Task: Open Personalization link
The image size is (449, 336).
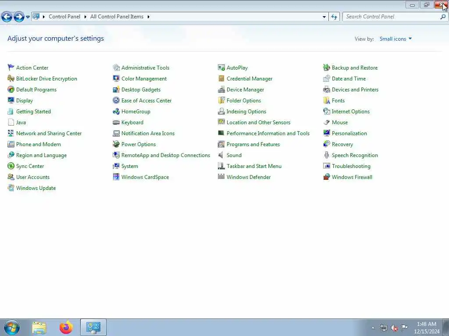Action: click(349, 133)
